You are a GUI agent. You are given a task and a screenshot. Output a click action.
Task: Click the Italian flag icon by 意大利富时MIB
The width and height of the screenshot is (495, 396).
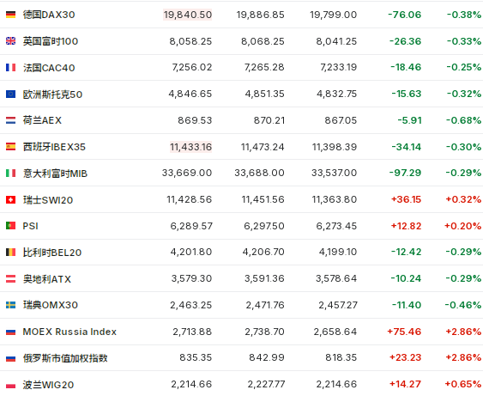10,173
